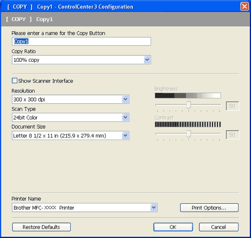Click the Contrast striped preview bar
Screen dimensions: 251x238
click(188, 125)
